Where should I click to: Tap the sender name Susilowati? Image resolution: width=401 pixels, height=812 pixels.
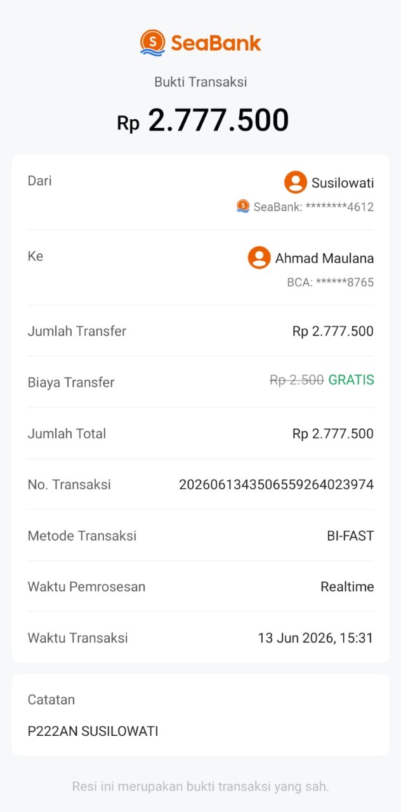pyautogui.click(x=343, y=183)
